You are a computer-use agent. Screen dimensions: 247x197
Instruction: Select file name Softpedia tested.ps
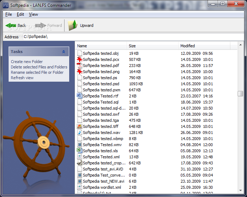coord(100,78)
